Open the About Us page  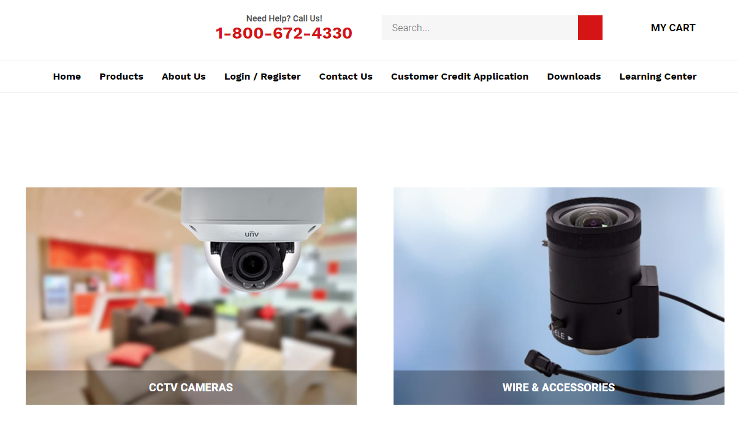point(184,77)
